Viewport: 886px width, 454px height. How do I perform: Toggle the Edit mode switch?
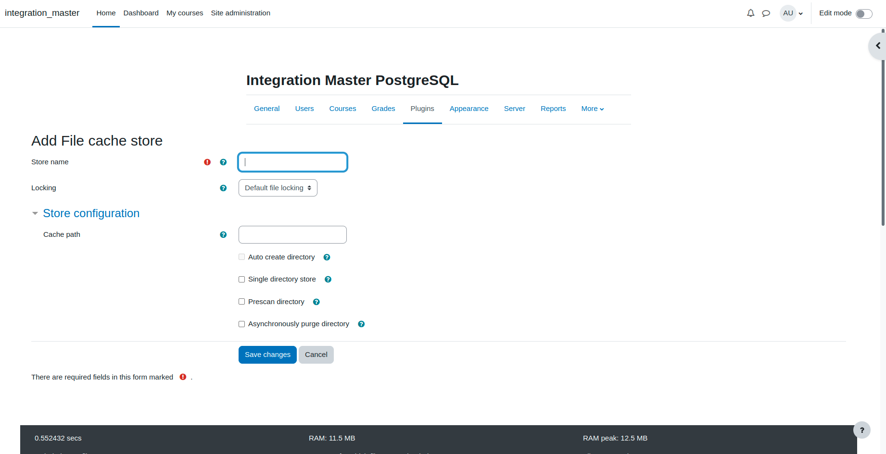(x=864, y=13)
